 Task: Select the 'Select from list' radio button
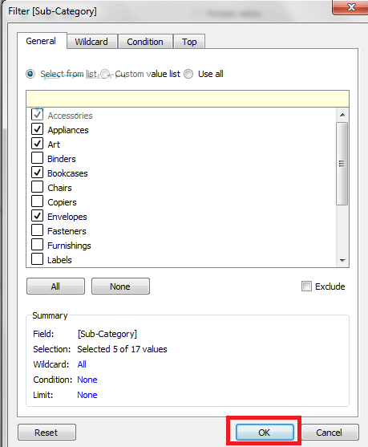pos(30,74)
